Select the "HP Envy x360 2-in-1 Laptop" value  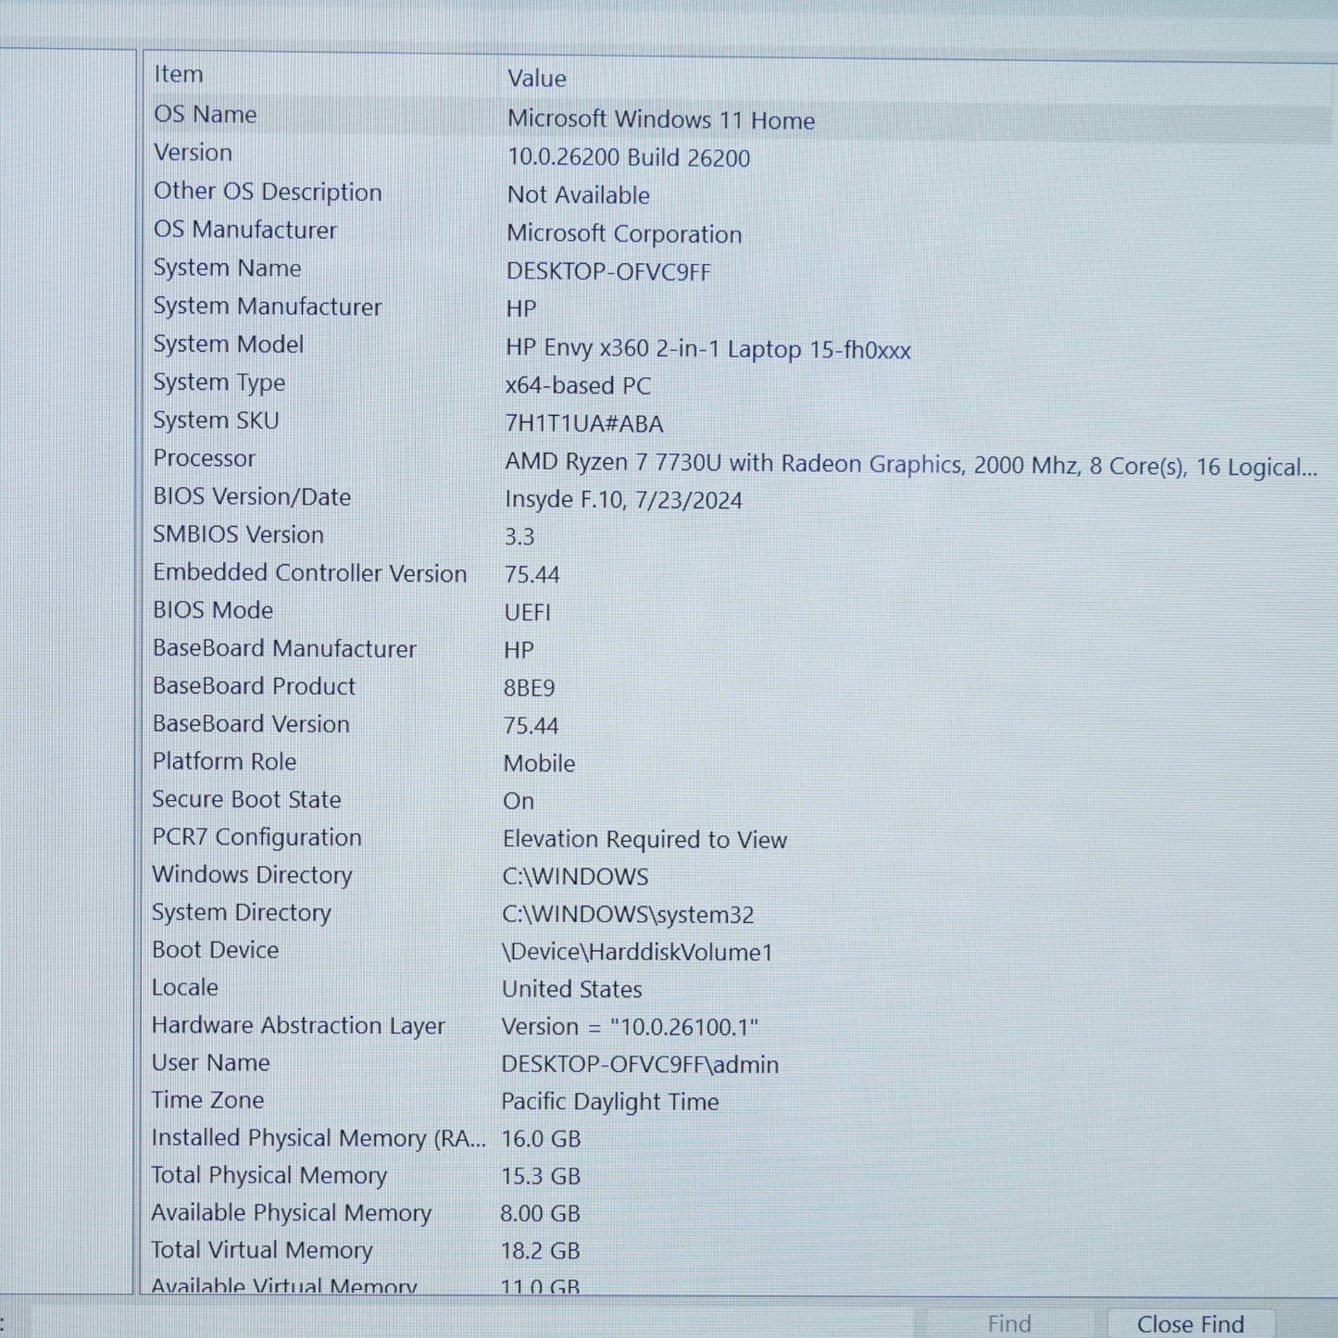pos(708,349)
